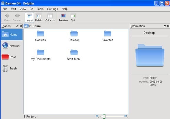Open the View menu
The width and height of the screenshot is (170, 119).
23,9
